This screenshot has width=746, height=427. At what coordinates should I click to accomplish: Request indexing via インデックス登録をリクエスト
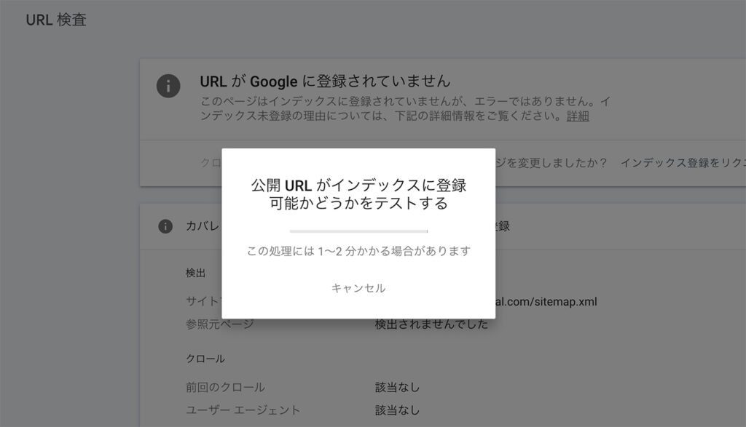point(683,163)
